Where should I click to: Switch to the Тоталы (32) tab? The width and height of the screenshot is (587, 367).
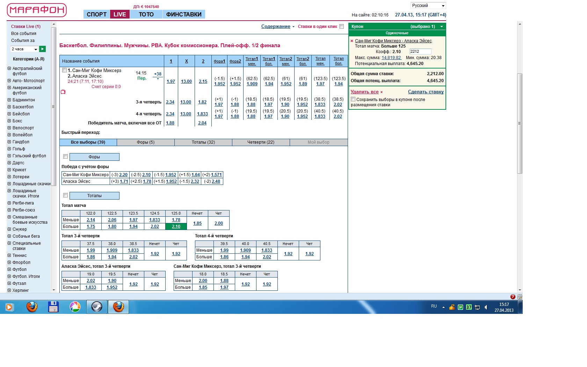[x=203, y=142]
